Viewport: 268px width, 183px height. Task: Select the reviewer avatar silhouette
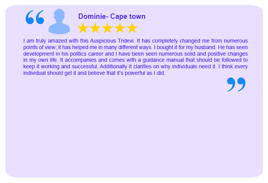pyautogui.click(x=59, y=21)
